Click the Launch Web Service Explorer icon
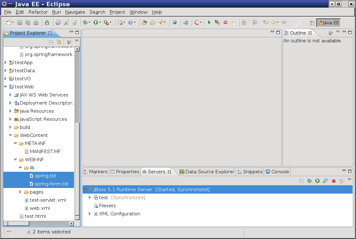 tap(186, 22)
